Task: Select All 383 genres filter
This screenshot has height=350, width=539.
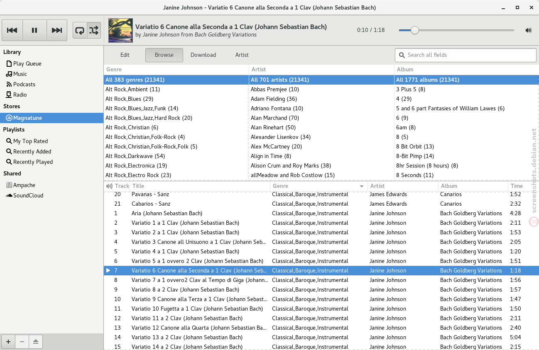Action: [176, 80]
